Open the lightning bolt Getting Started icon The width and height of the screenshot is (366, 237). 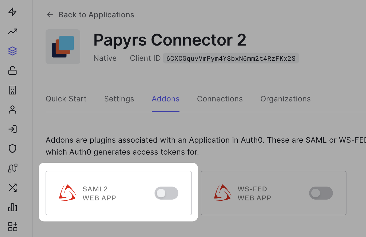coord(12,12)
